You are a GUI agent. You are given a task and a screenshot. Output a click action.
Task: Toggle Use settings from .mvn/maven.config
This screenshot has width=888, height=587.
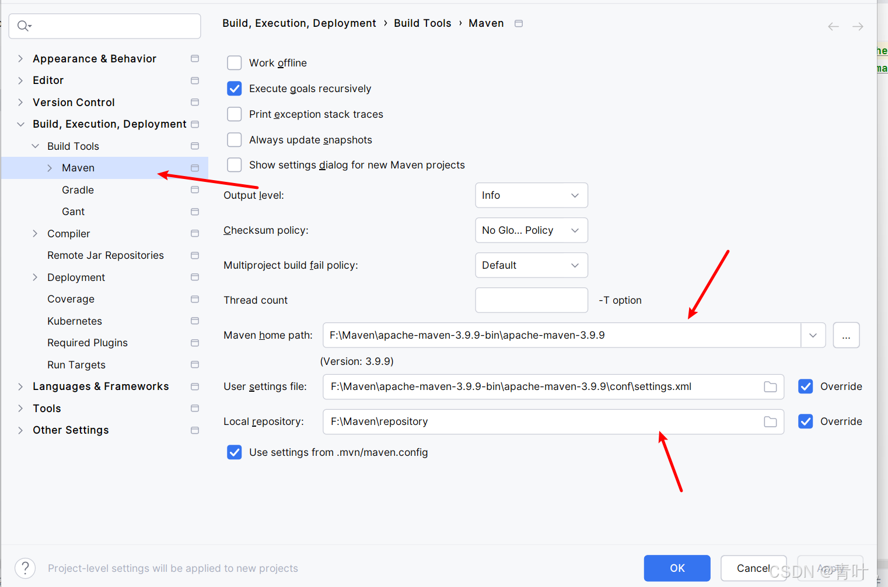click(235, 452)
